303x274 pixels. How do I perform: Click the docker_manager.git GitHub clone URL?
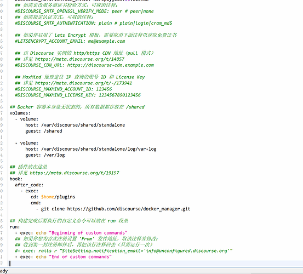click(x=129, y=209)
